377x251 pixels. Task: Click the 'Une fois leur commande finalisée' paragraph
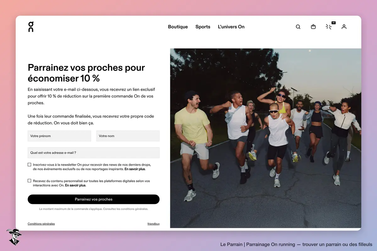(x=91, y=120)
